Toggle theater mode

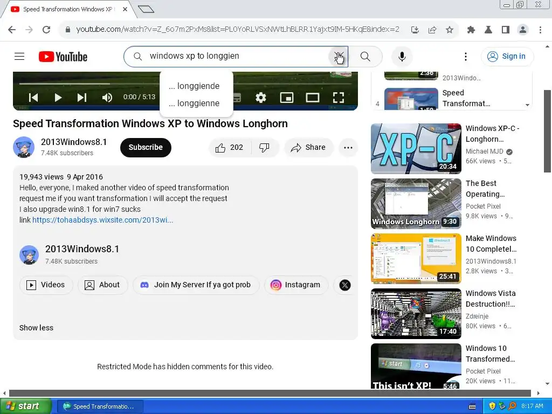312,97
